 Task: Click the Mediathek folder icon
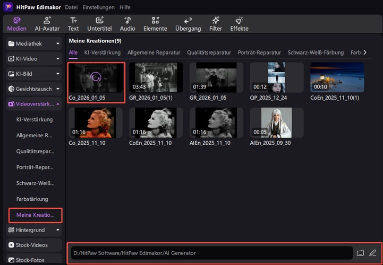click(x=11, y=43)
